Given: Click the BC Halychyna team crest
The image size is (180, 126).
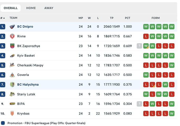Looking at the screenshot, I should point(12,85).
